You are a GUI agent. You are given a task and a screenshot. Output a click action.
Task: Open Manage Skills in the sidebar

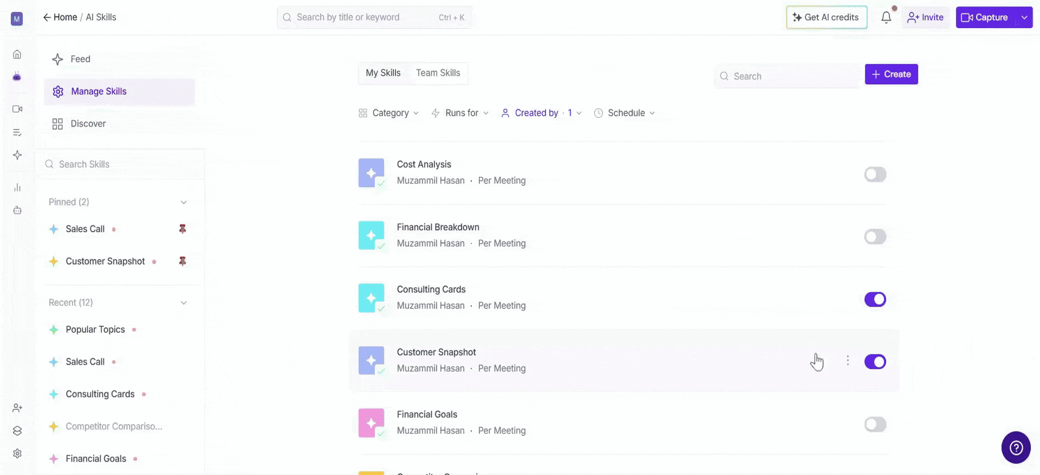(x=119, y=91)
